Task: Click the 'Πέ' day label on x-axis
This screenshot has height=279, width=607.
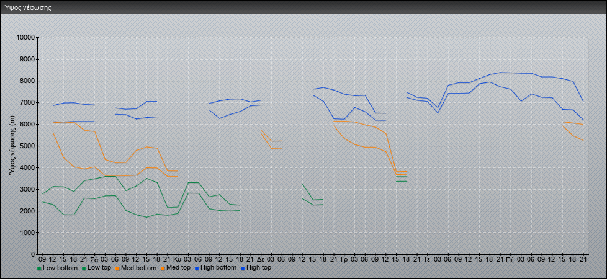Action: point(510,259)
